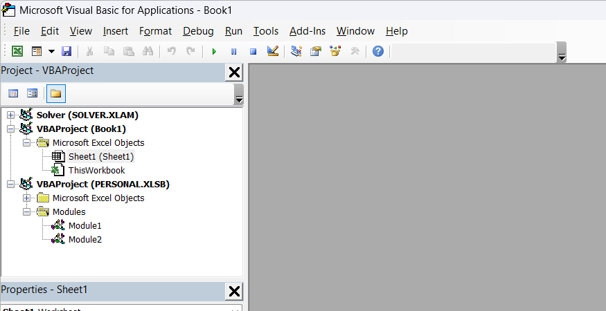Open the Window menu

point(355,31)
